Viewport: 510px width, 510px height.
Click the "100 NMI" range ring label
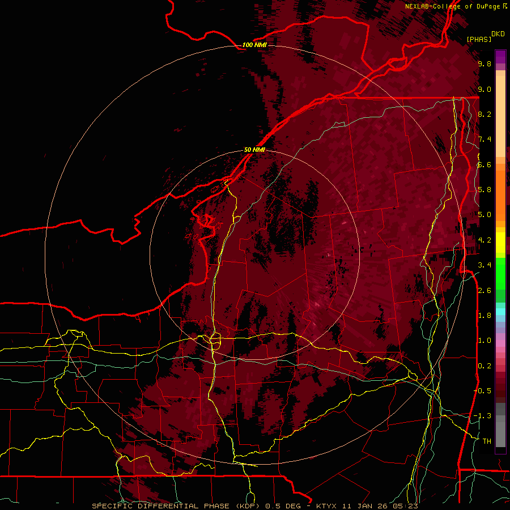pos(254,45)
